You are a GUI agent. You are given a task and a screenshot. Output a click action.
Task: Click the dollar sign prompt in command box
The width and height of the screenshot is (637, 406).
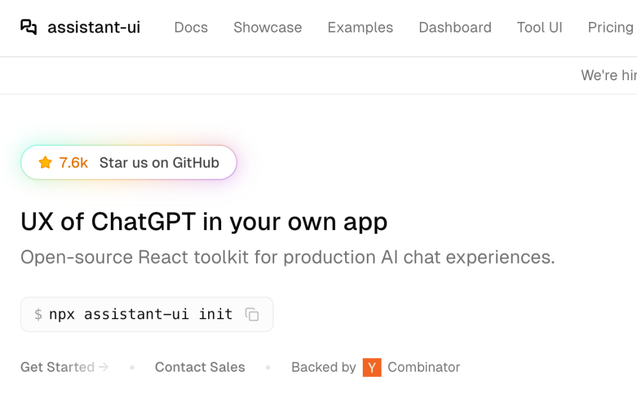(38, 314)
